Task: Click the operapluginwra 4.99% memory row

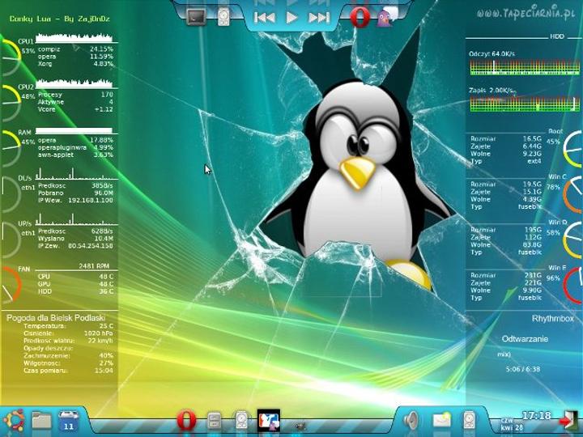Action: (75, 147)
